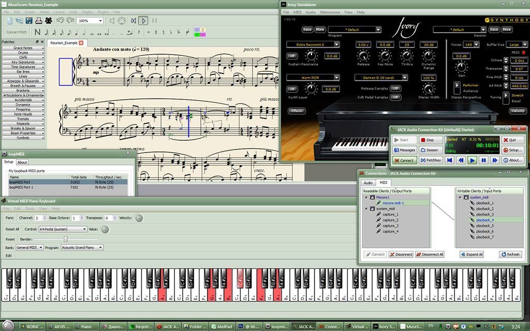Screen dimensions: 530x331
Task: Open the Program Acoustic Grand Piano dropdown
Action: point(82,248)
